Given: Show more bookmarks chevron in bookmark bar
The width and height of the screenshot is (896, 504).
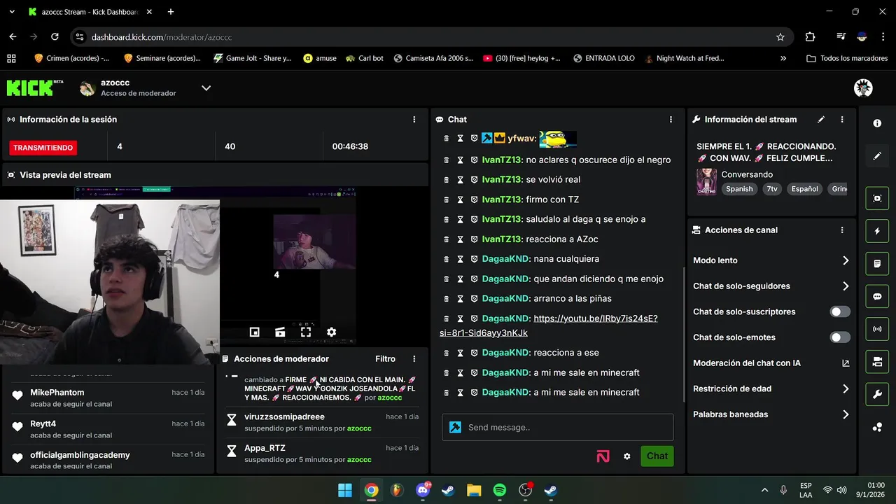Looking at the screenshot, I should coord(783,59).
